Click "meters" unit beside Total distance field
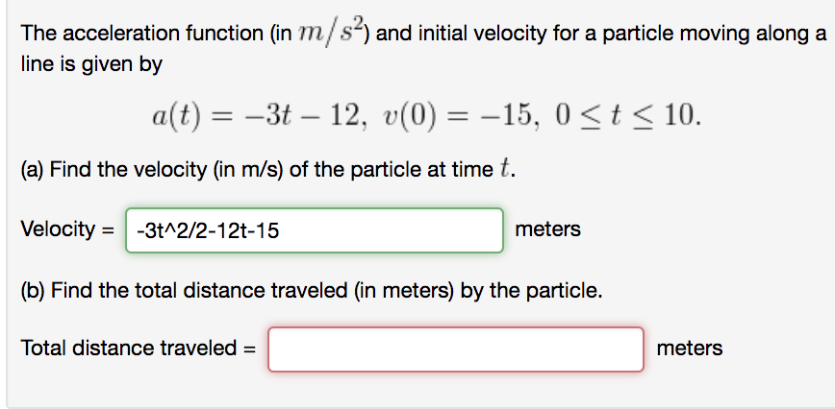Image resolution: width=835 pixels, height=409 pixels. 689,349
